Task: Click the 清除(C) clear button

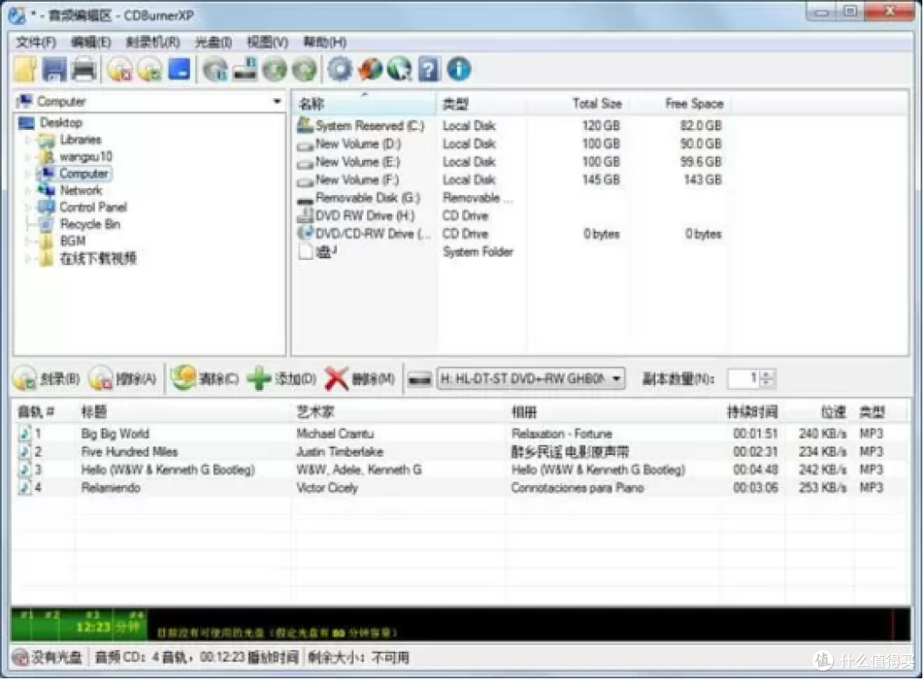Action: coord(205,379)
